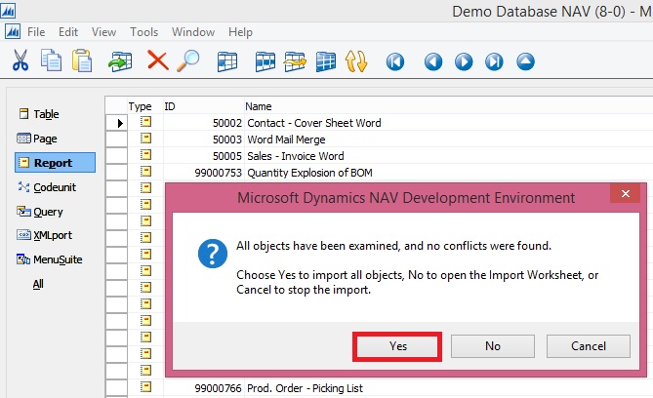Screen dimensions: 653x398
Task: Click the Next record arrow icon
Action: (464, 61)
